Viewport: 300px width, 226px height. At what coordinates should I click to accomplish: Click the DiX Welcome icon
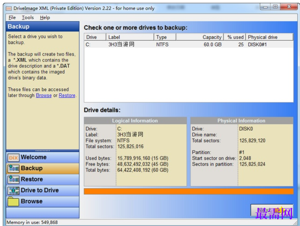pyautogui.click(x=14, y=158)
